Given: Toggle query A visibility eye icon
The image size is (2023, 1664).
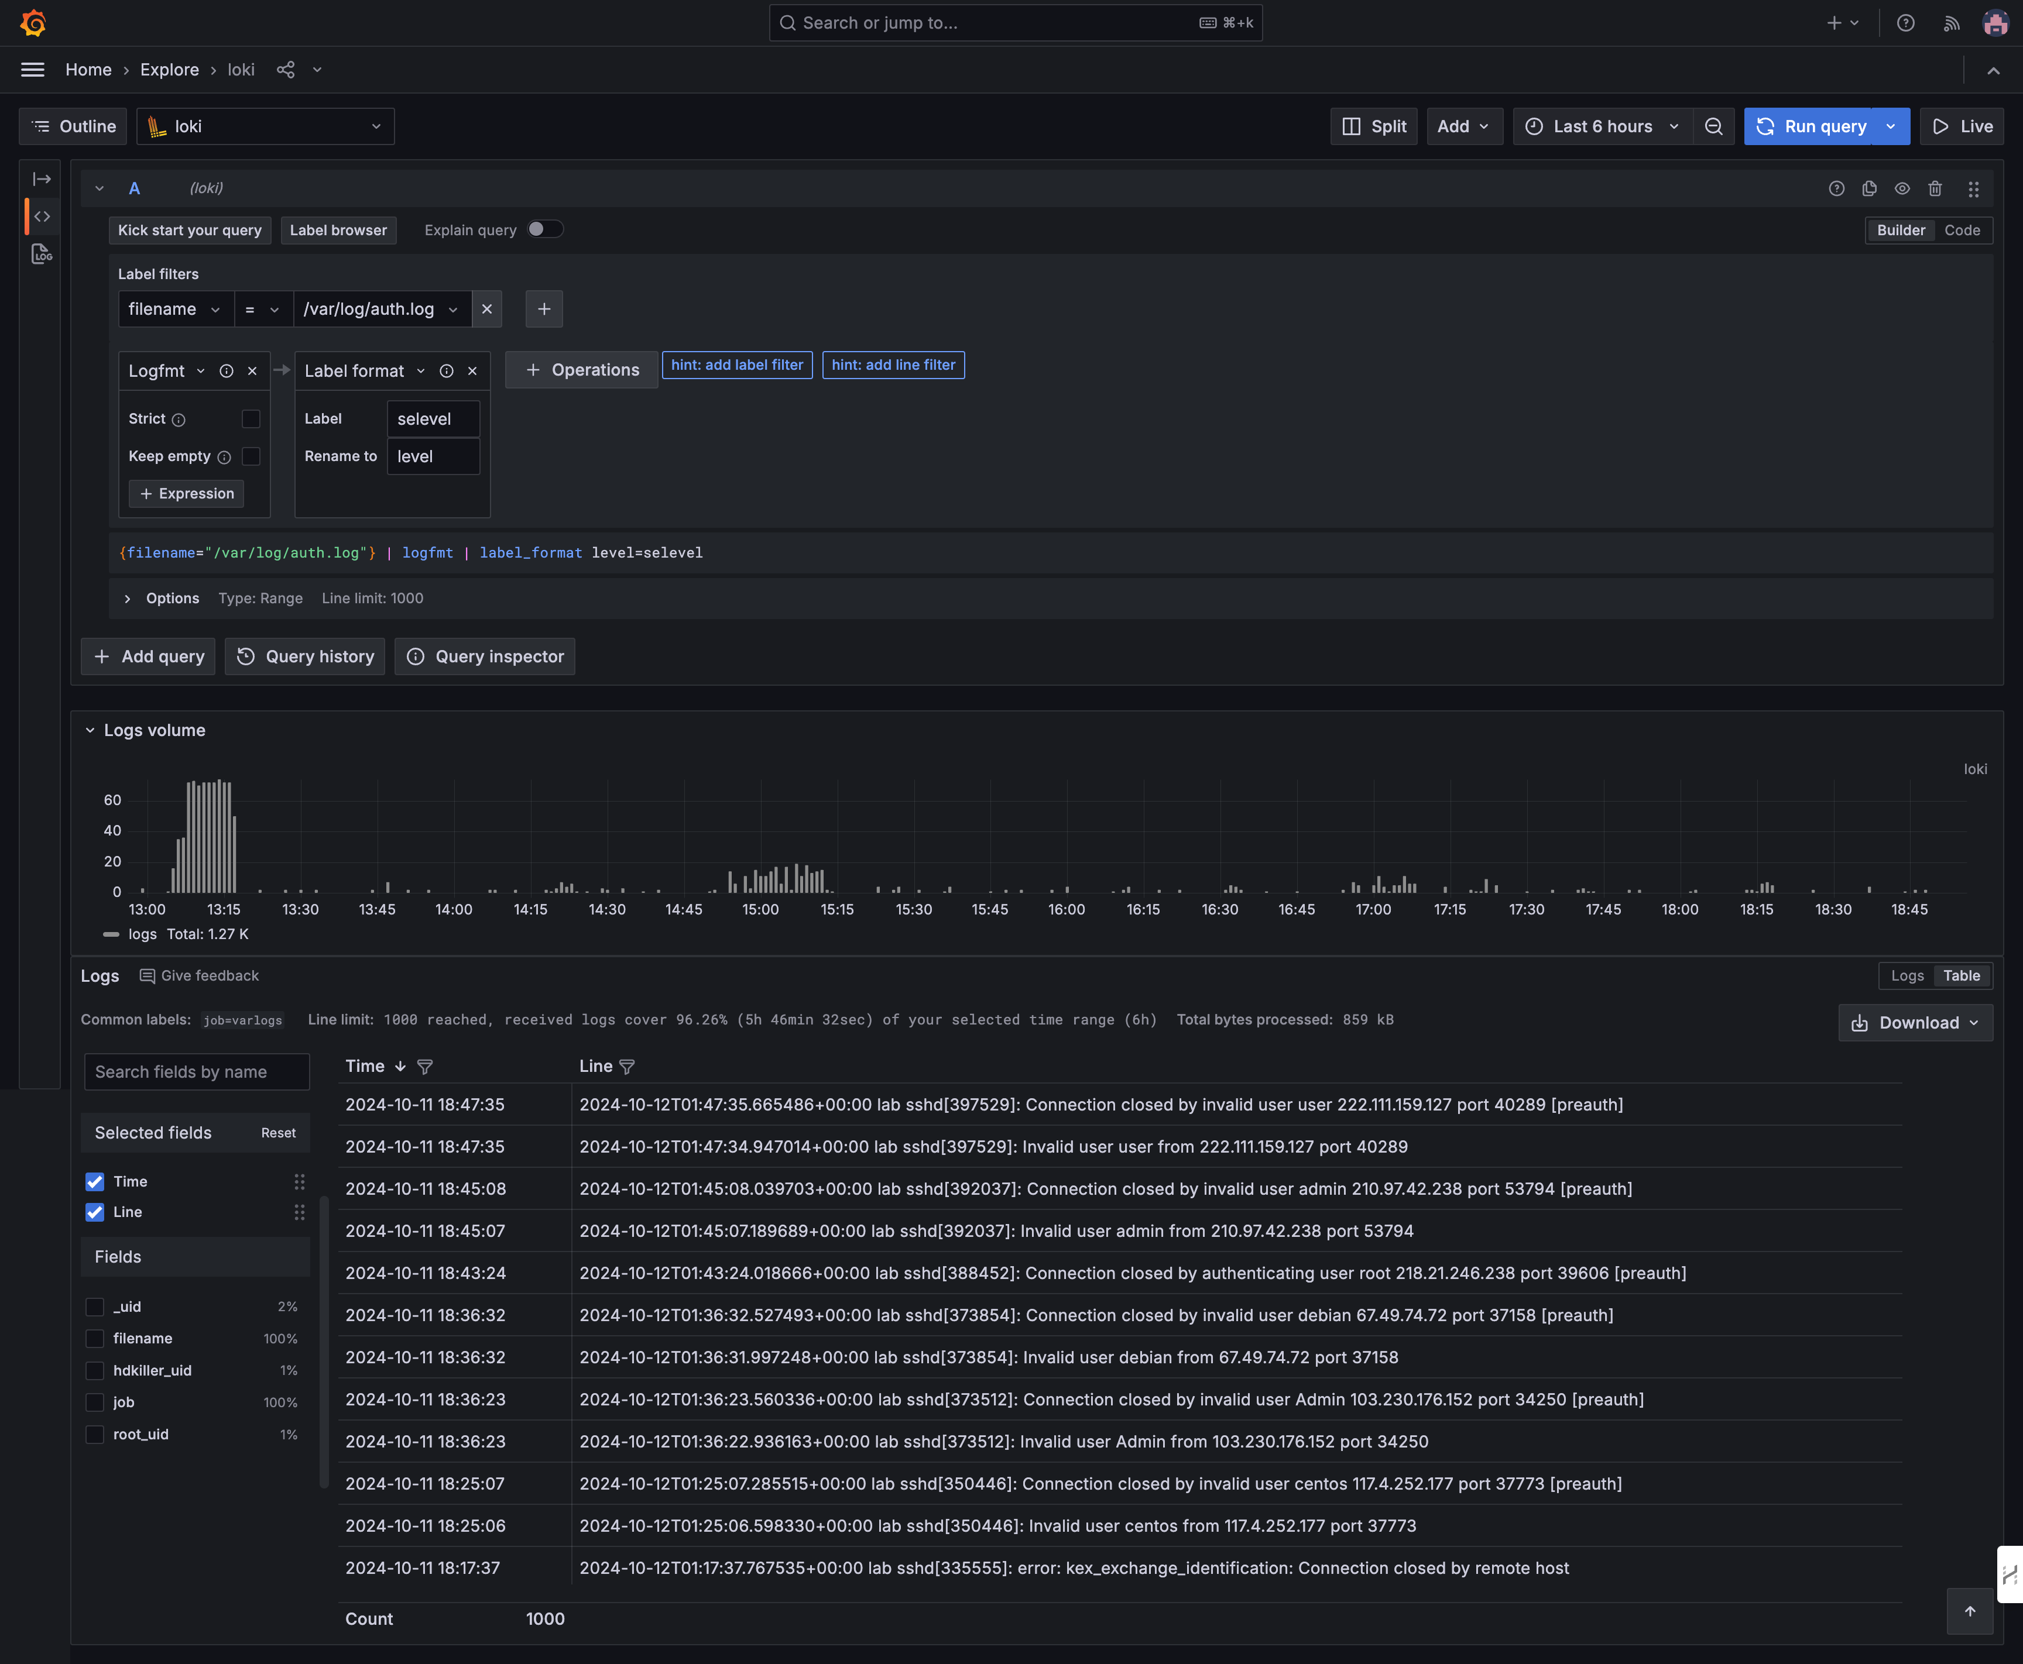Looking at the screenshot, I should click(x=1902, y=189).
